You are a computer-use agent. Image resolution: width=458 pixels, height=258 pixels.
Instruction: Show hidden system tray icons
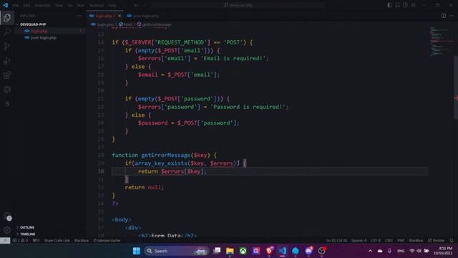[370, 251]
